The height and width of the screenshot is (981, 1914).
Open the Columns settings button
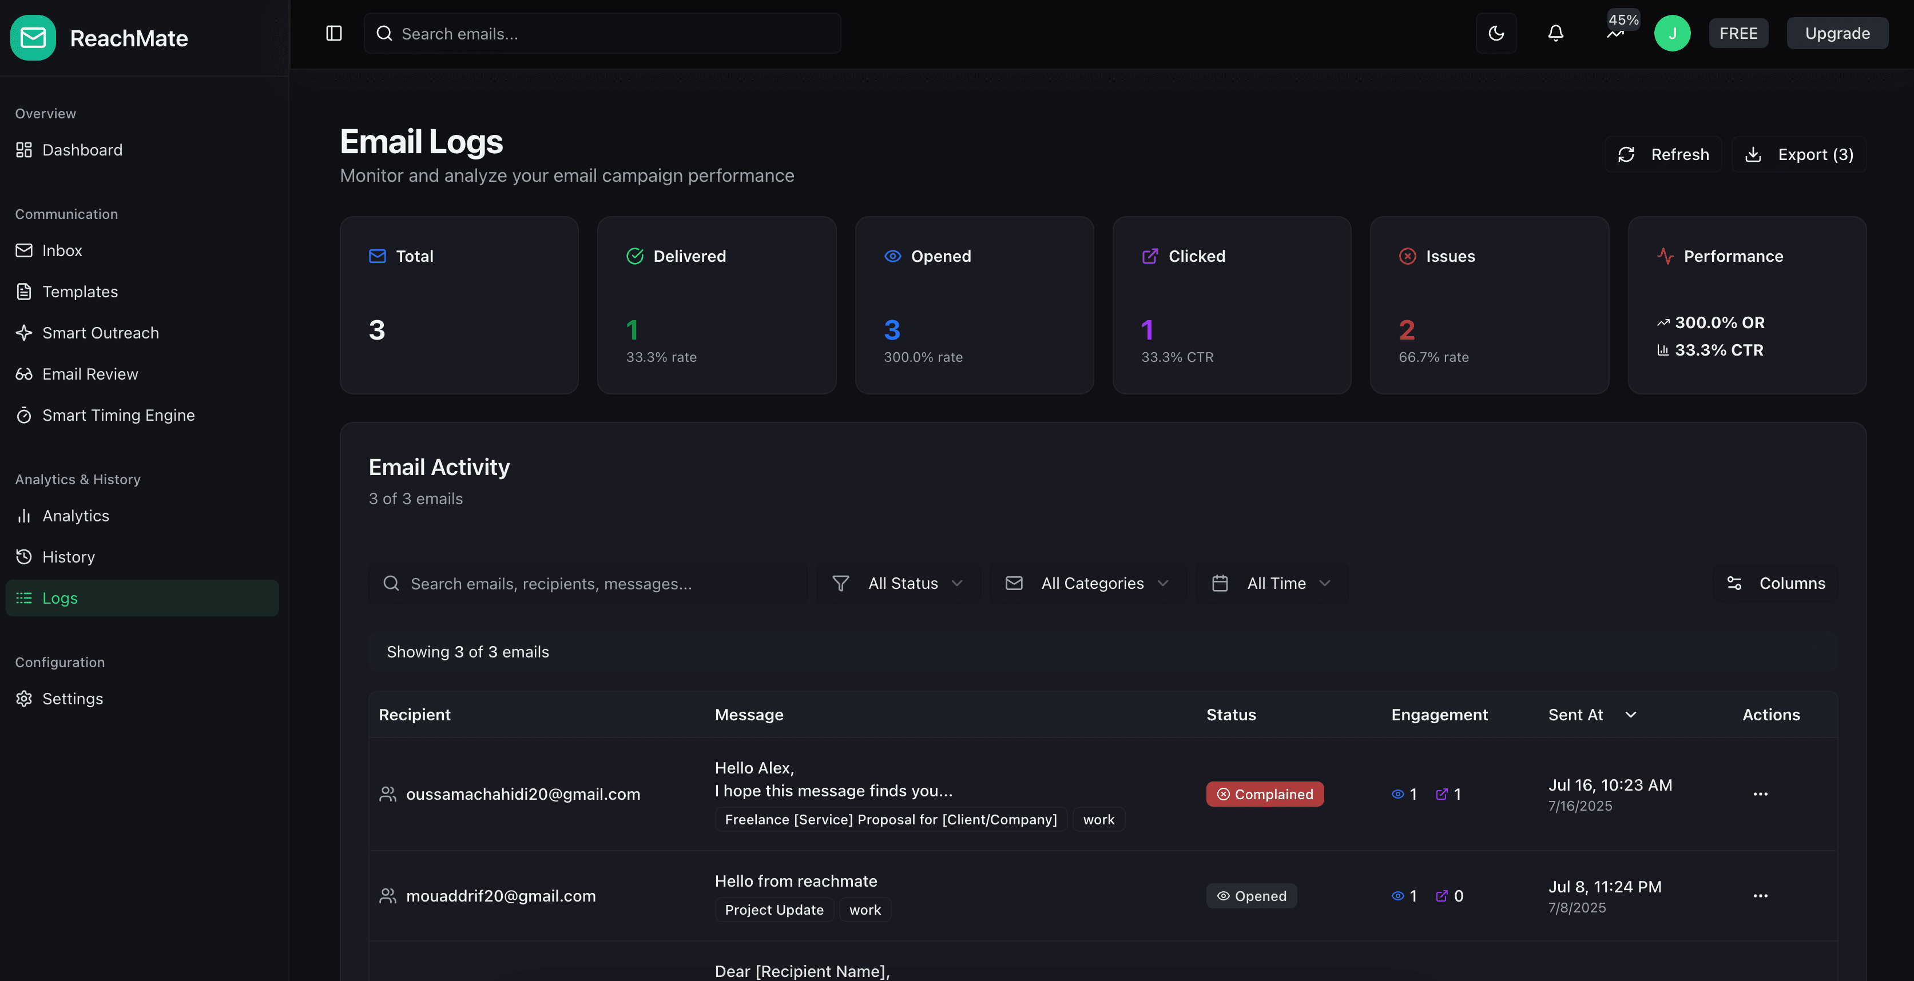pyautogui.click(x=1775, y=584)
